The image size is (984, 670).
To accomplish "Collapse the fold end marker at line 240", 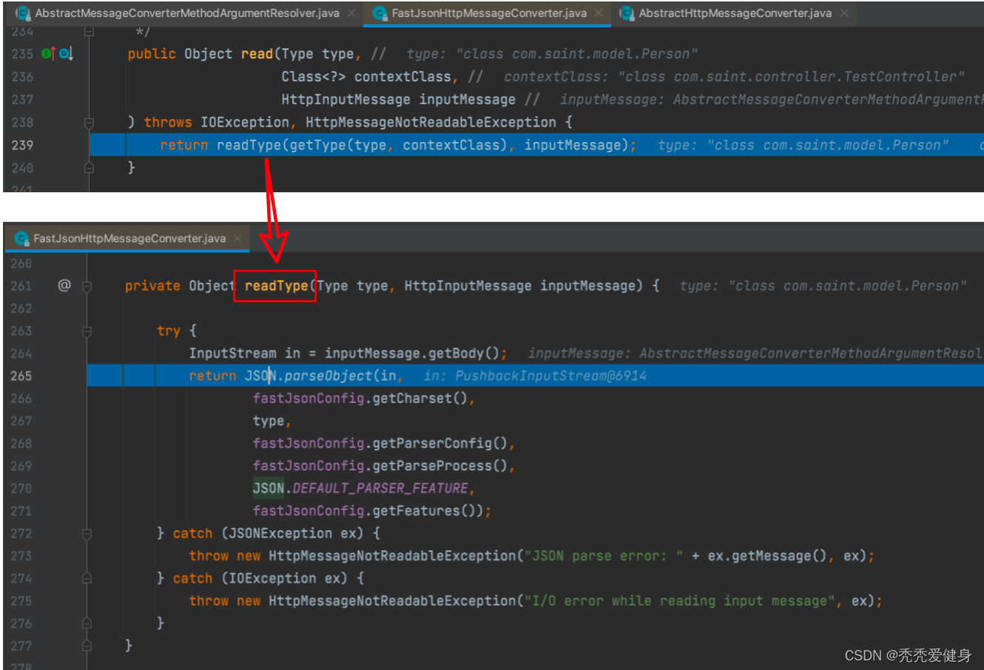I will tap(89, 168).
